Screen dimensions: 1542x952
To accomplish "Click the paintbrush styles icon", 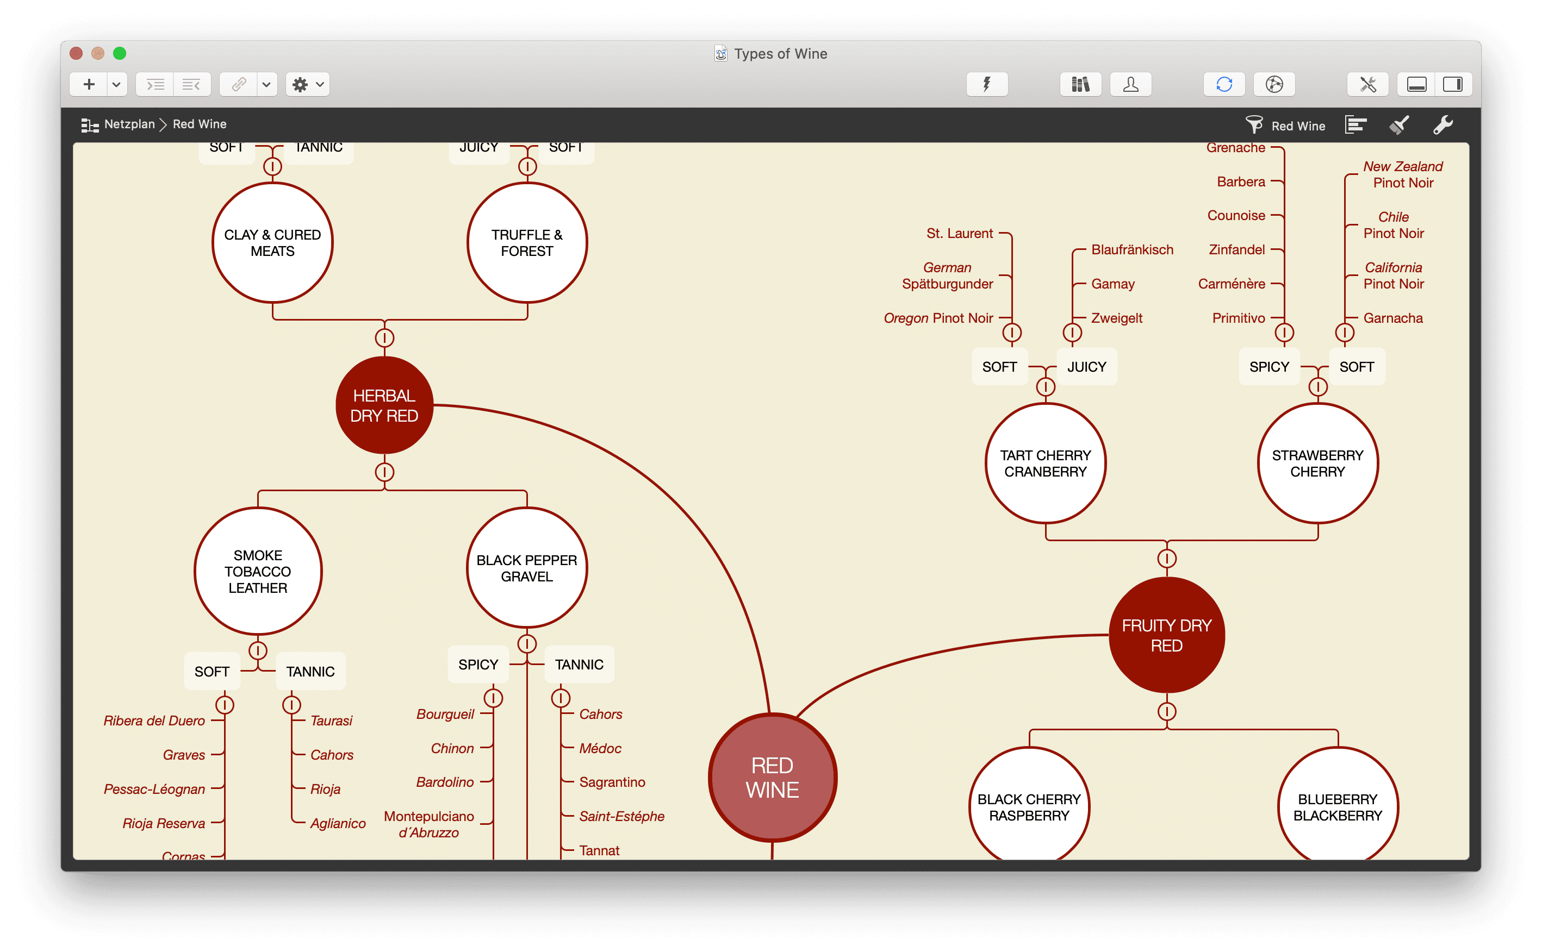I will (1399, 126).
